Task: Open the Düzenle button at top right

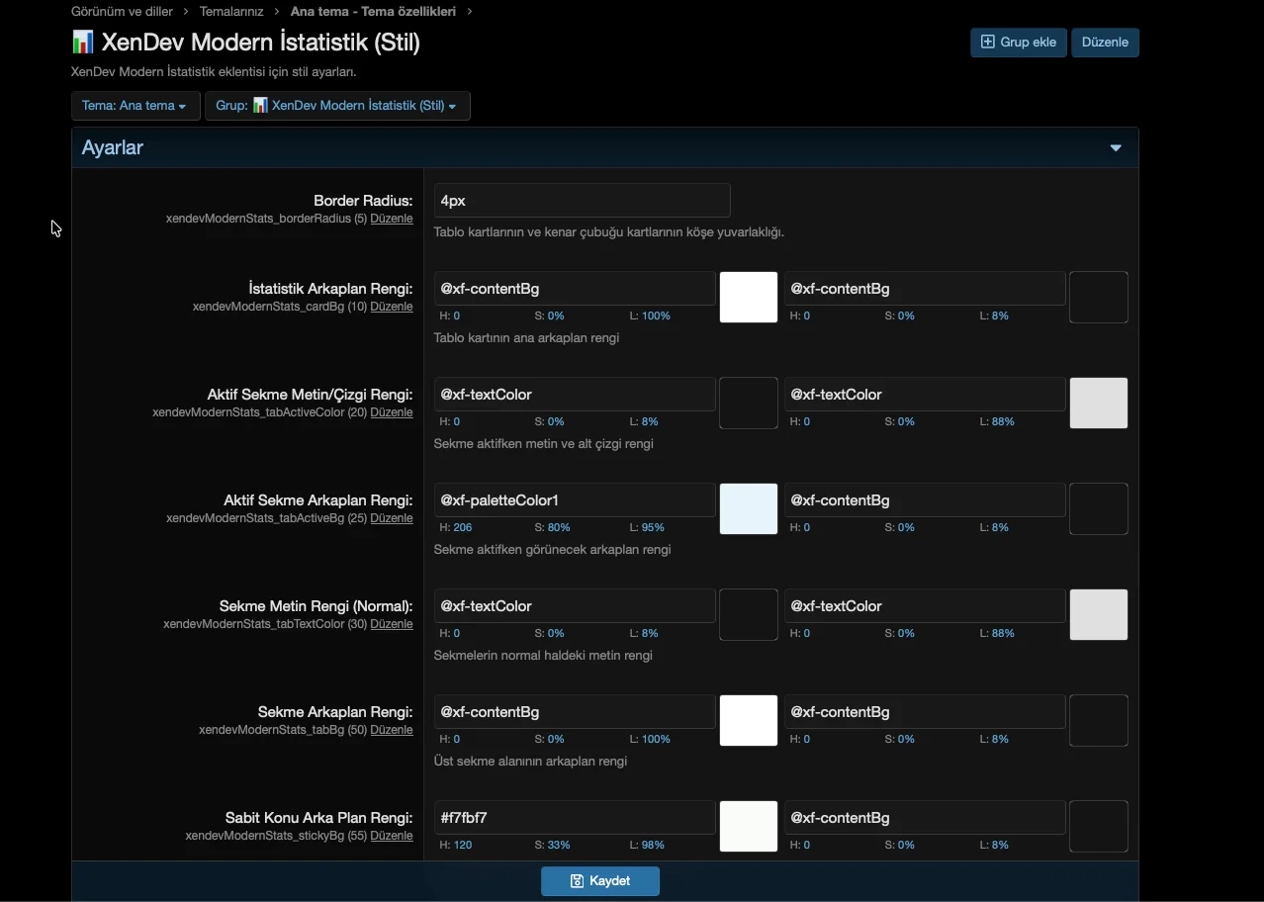Action: (1105, 43)
